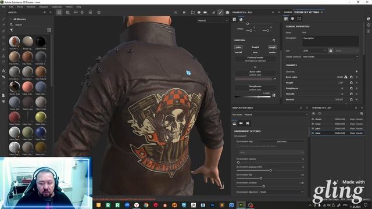
Task: Click the search magnifier in Assets panel
Action: point(11,24)
